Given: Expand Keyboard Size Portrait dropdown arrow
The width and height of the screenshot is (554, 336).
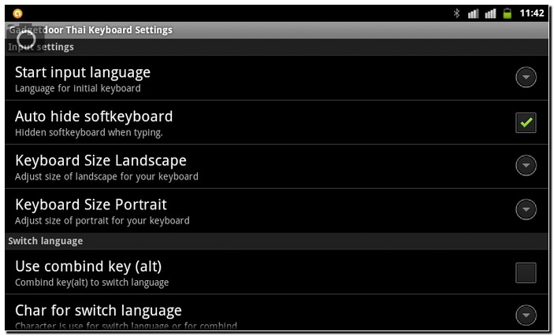Looking at the screenshot, I should 526,209.
